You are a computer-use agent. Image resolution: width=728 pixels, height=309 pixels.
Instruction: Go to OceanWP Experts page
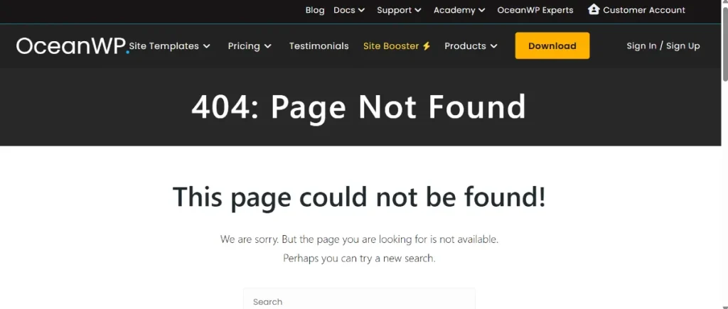535,10
